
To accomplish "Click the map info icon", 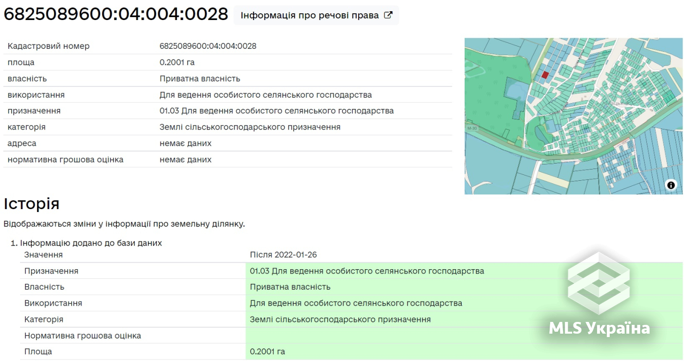I will (671, 185).
